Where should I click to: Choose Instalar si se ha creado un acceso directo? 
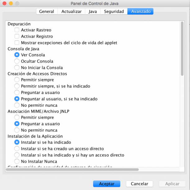17,149
